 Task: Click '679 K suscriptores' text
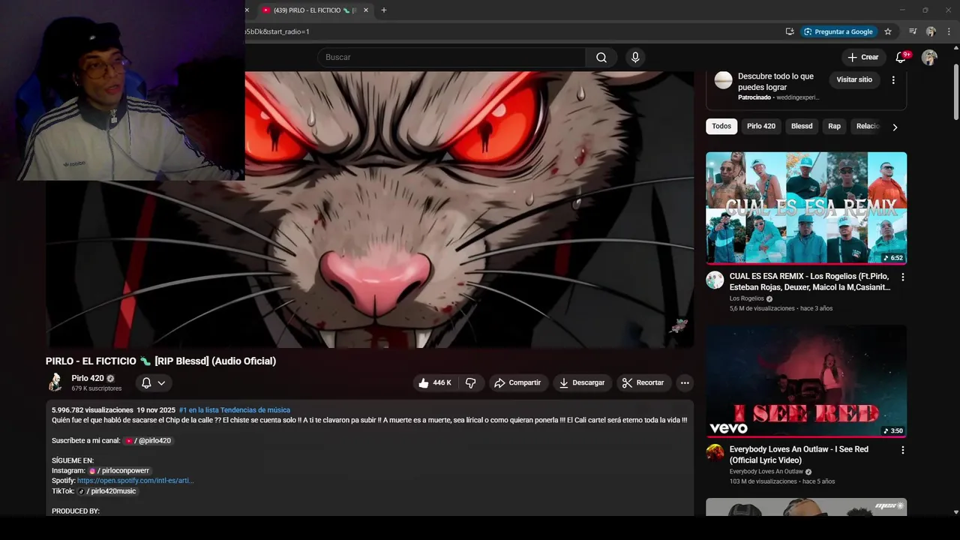(97, 389)
